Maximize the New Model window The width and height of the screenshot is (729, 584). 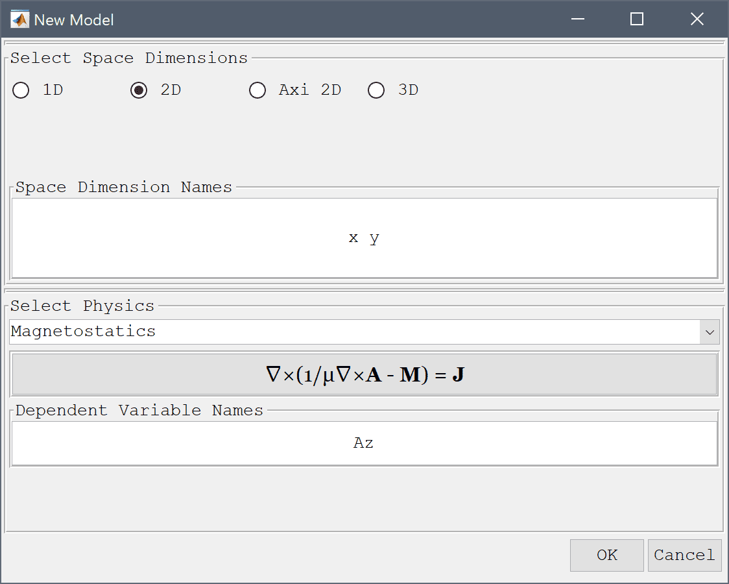[637, 19]
